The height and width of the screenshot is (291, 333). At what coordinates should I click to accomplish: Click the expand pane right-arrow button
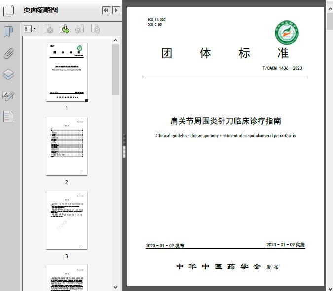(116, 10)
